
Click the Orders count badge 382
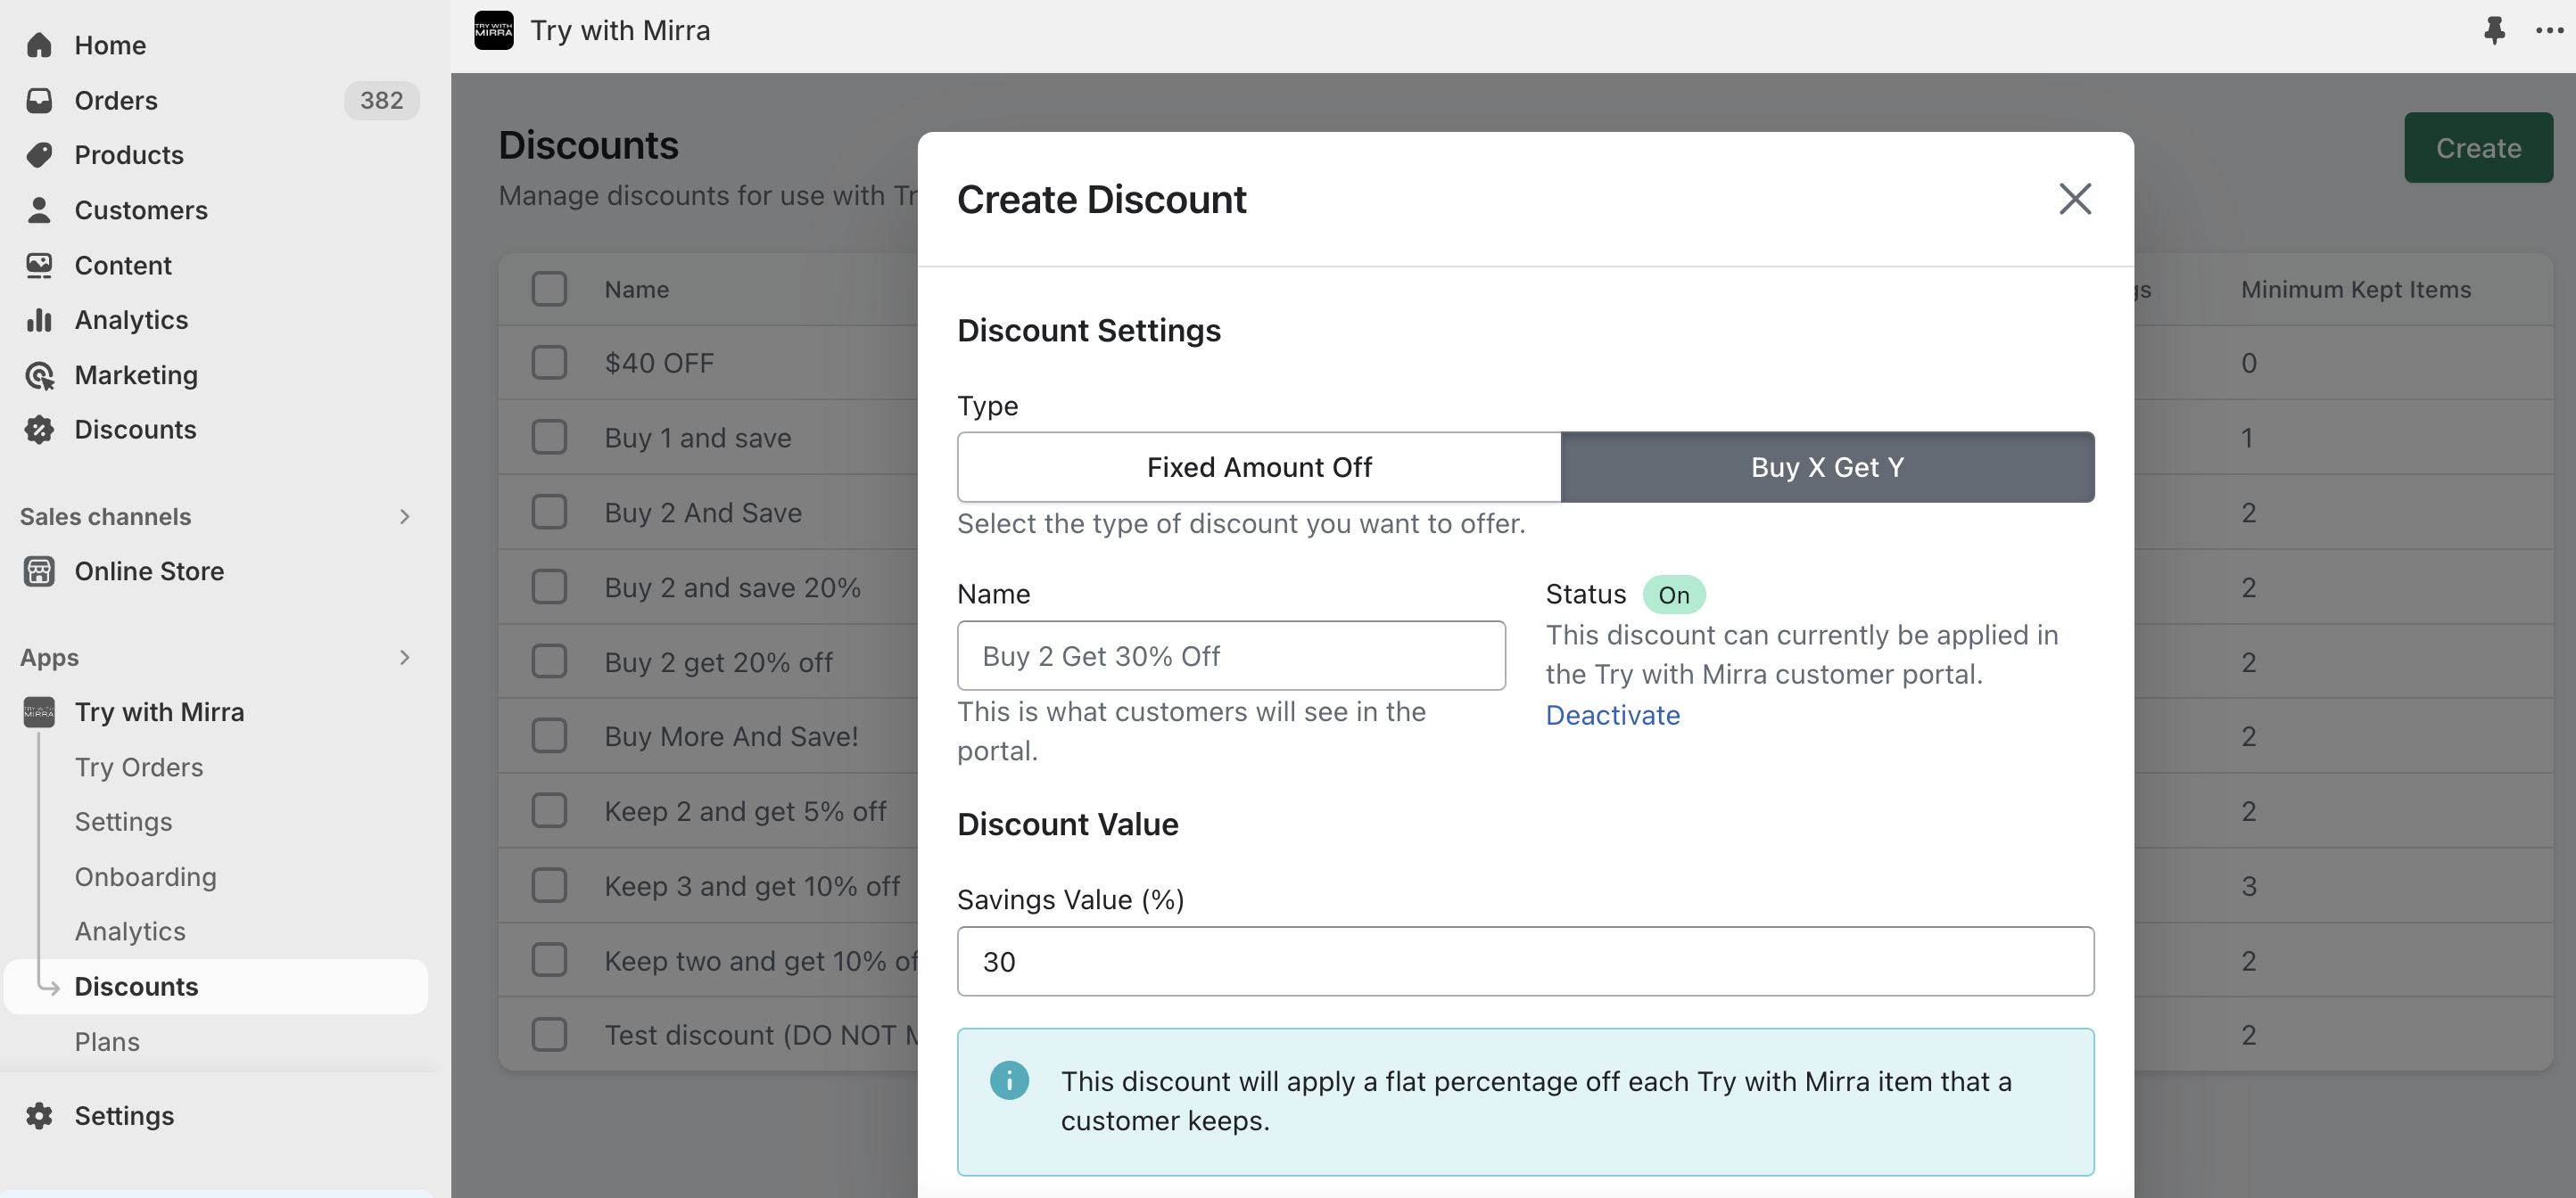tap(381, 100)
